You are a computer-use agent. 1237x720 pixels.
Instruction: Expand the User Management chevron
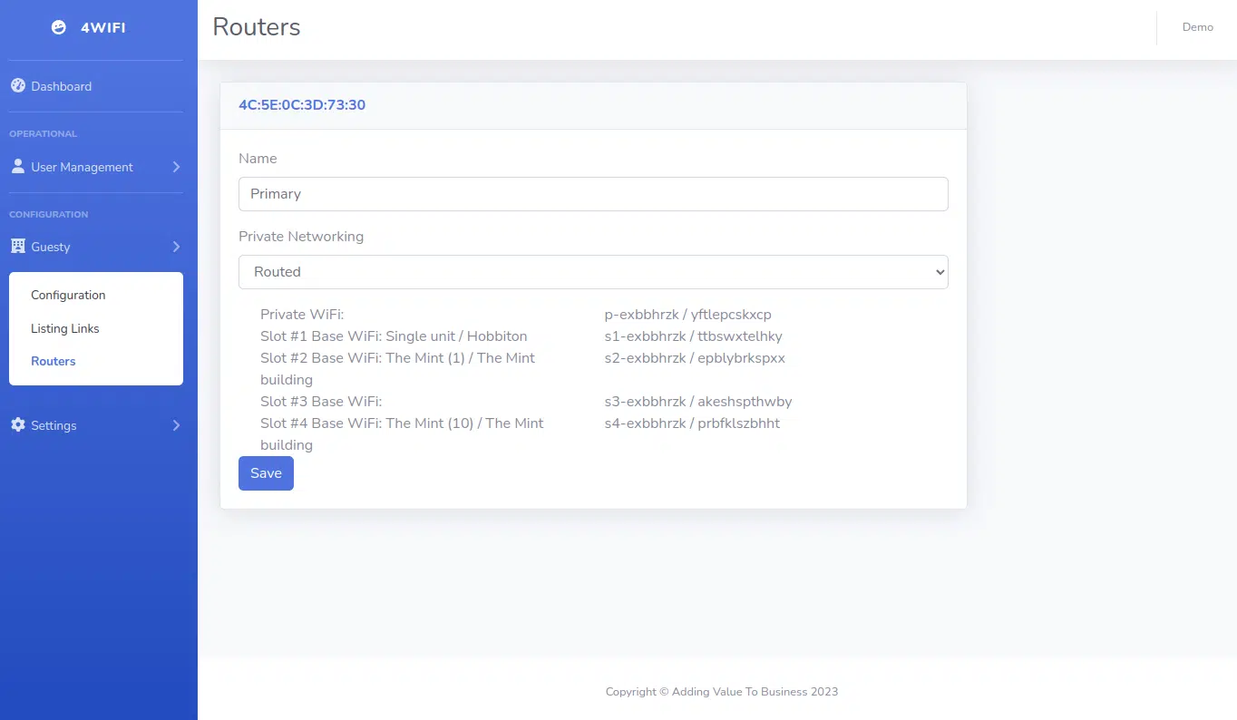[176, 167]
